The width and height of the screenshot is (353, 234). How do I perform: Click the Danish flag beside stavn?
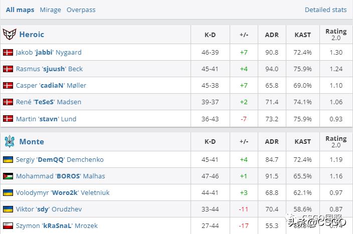[8, 119]
